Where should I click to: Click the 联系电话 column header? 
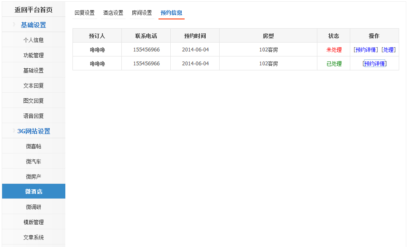pyautogui.click(x=146, y=36)
